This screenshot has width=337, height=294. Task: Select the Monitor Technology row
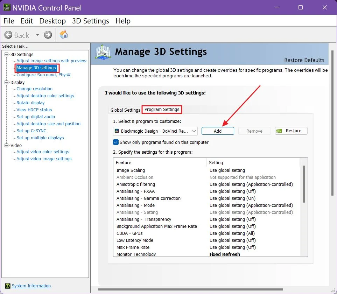coord(206,254)
